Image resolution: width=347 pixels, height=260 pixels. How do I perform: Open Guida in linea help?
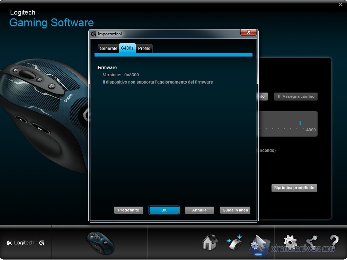235,210
